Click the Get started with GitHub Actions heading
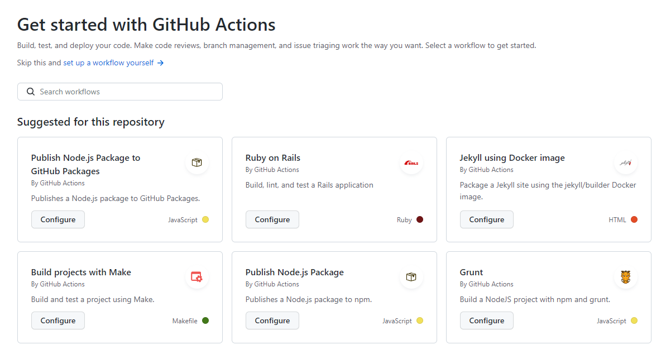Screen dimensions: 666x359 (146, 25)
